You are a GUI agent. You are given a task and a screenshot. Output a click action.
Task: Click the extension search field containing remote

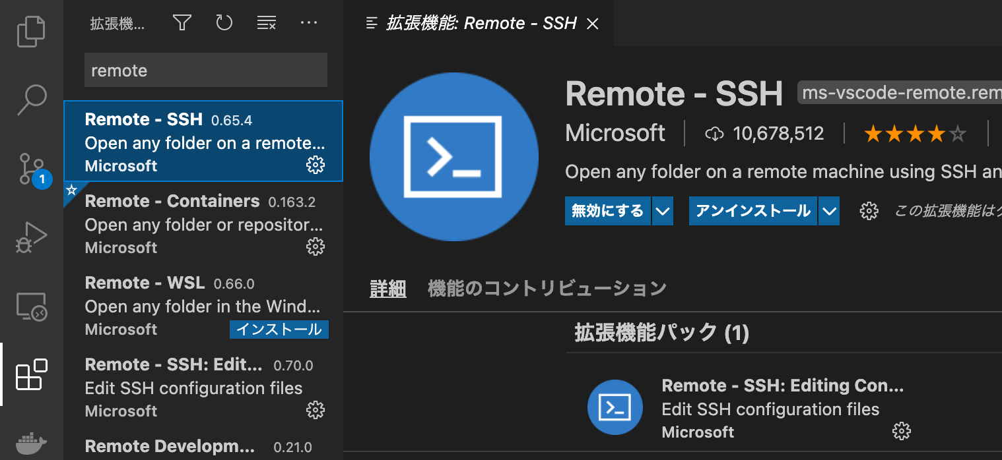[x=206, y=70]
